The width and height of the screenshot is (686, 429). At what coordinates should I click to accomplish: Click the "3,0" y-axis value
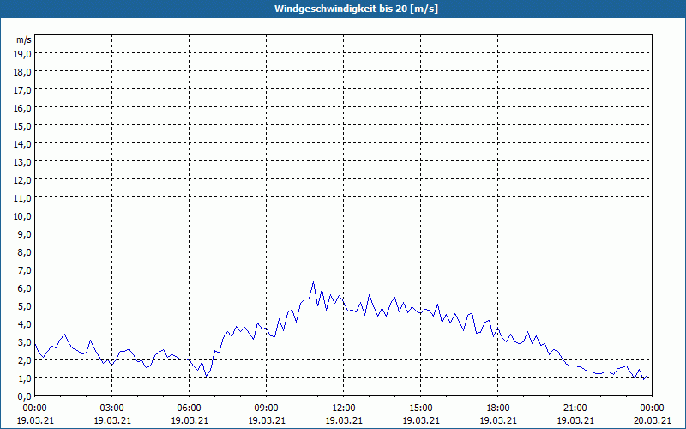pyautogui.click(x=26, y=341)
